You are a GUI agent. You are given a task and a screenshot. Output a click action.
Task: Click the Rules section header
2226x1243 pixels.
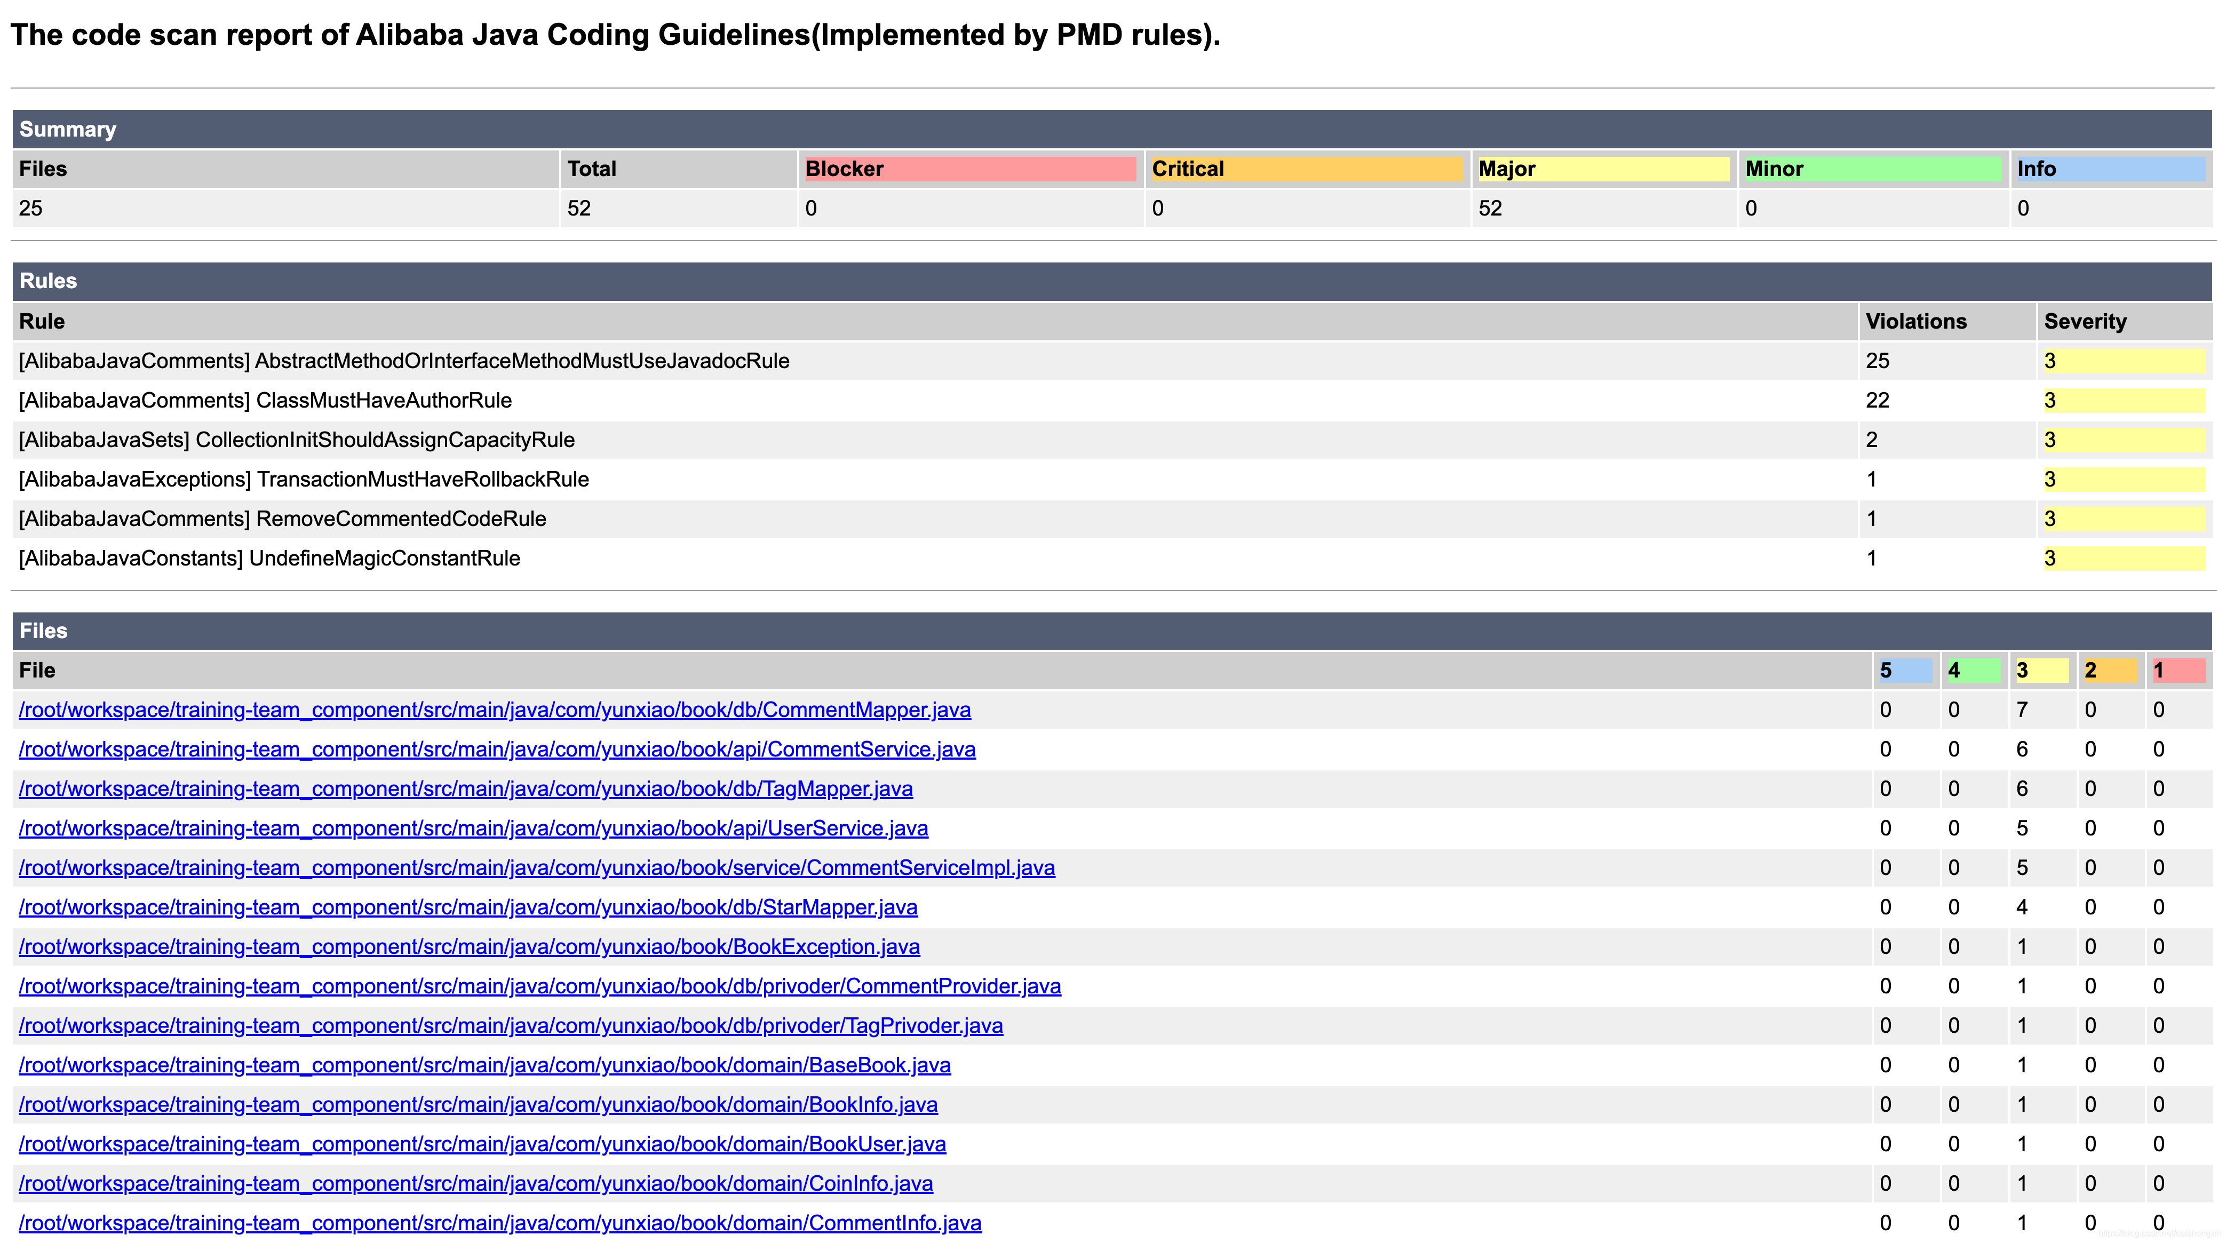point(1112,282)
